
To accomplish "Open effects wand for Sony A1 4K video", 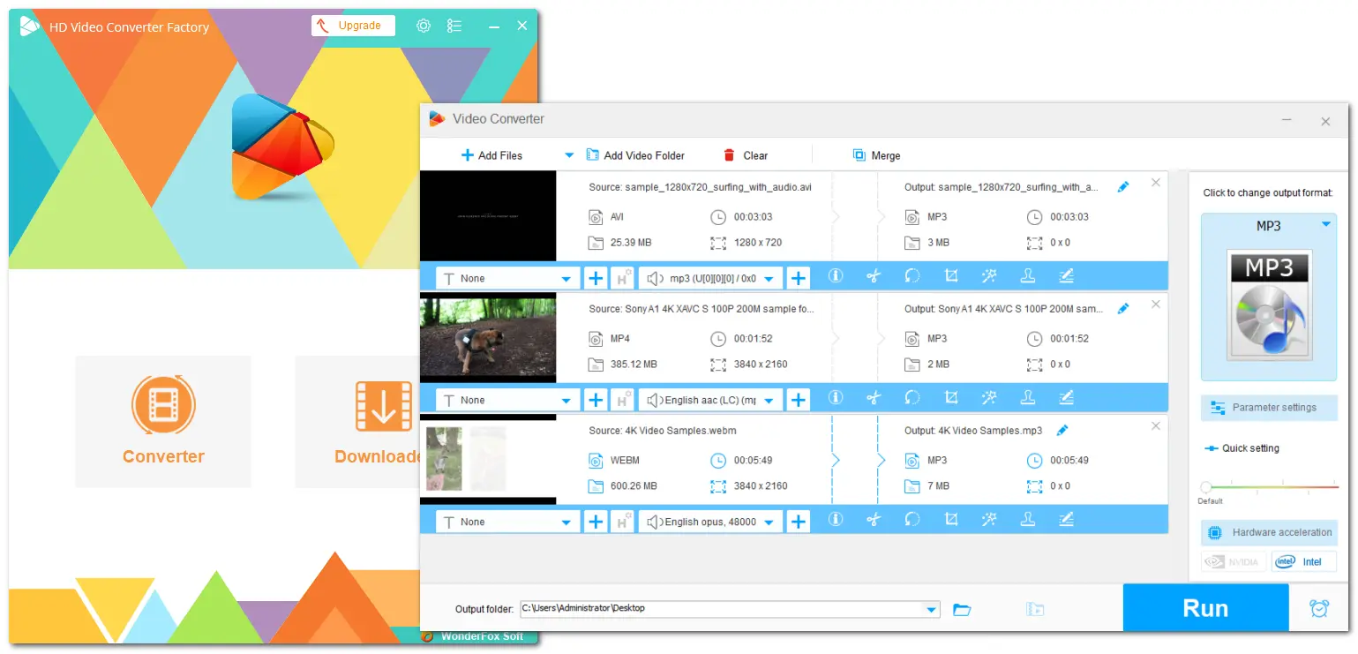I will (989, 399).
